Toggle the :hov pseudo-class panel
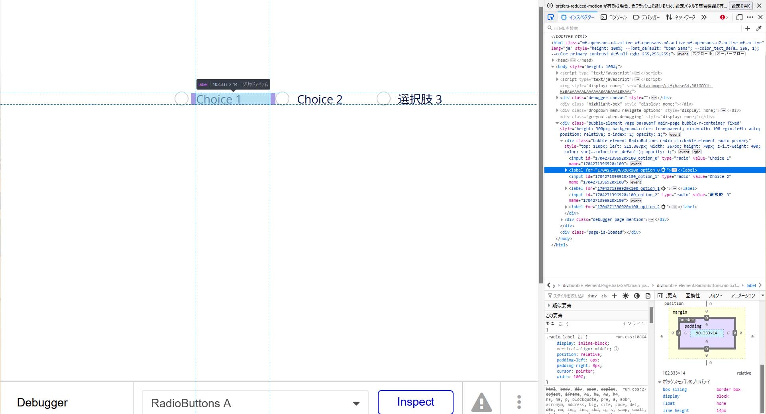The image size is (766, 414). click(592, 296)
